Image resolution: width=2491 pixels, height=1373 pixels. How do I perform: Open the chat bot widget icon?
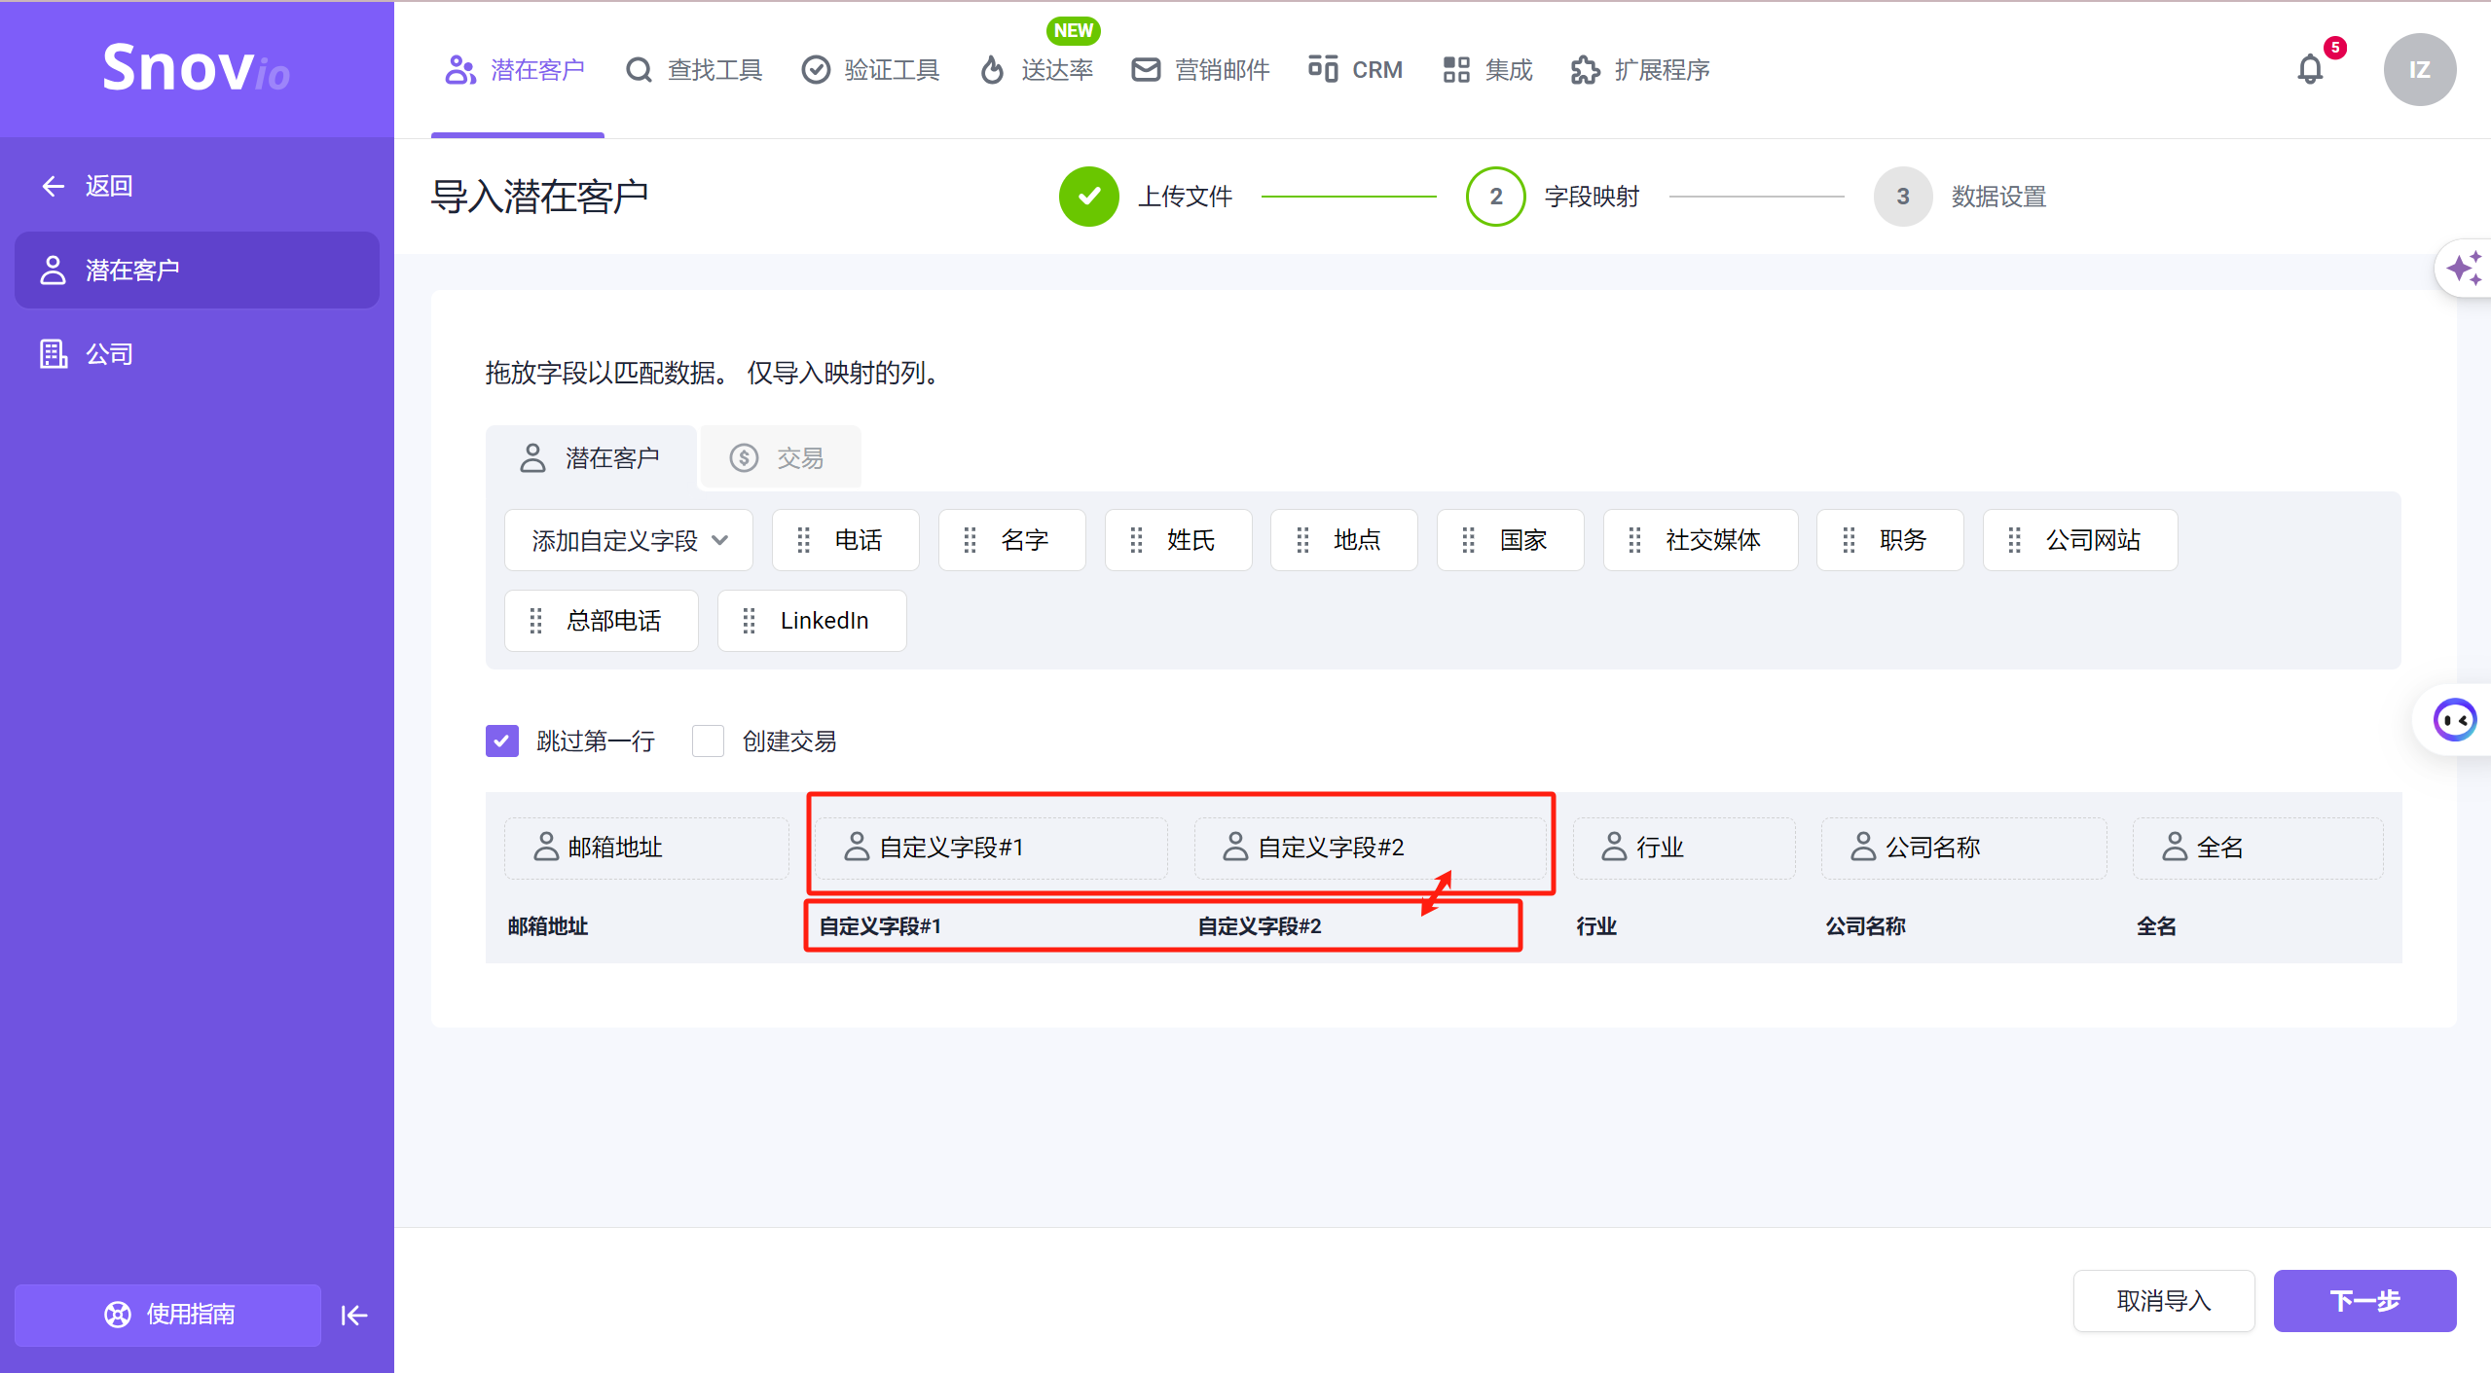(x=2454, y=720)
